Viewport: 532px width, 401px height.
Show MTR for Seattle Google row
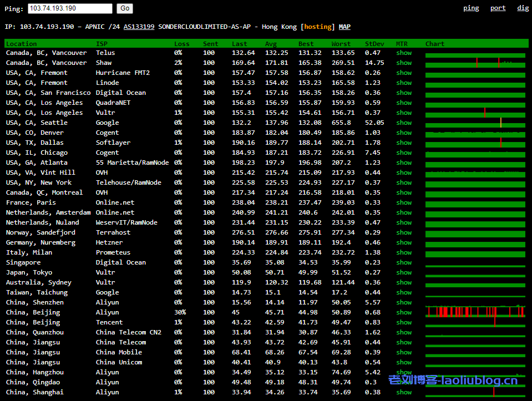(x=404, y=123)
